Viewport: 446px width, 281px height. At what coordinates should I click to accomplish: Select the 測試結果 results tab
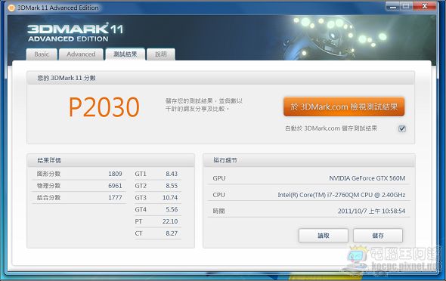[x=125, y=54]
